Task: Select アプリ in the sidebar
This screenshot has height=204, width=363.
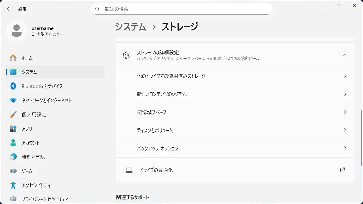Action: click(27, 129)
